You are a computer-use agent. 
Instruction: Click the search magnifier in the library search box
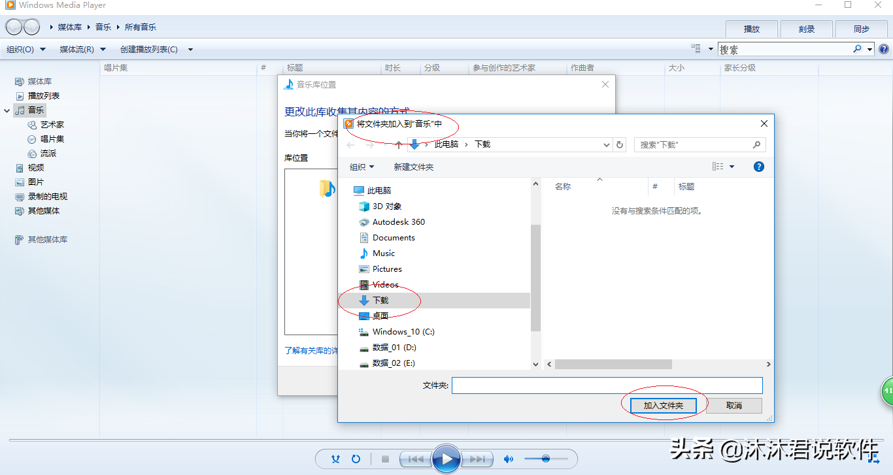click(x=857, y=48)
